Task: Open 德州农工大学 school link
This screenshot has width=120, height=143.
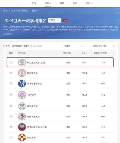Action: [x=33, y=116]
